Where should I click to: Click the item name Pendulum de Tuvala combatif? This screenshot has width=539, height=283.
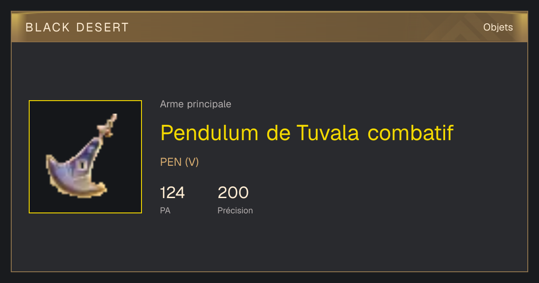[306, 133]
